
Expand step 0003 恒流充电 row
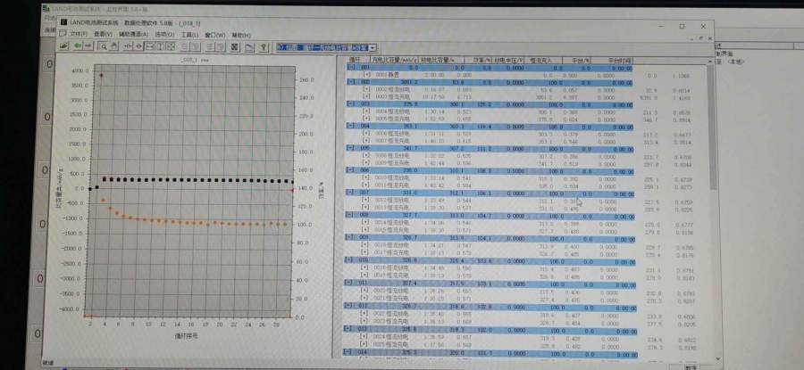point(366,96)
